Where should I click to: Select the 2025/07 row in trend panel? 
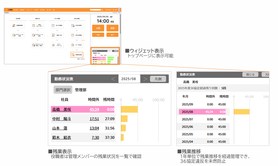[x=204, y=119]
